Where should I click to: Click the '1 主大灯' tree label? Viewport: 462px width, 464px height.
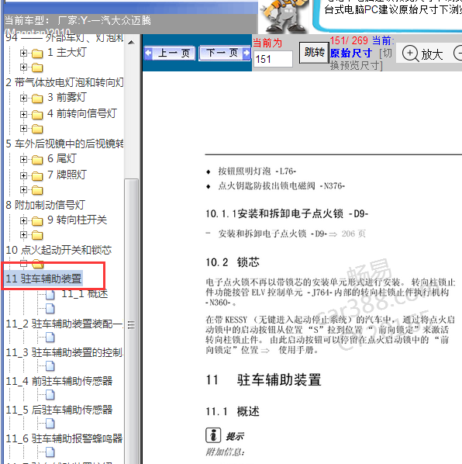(67, 53)
